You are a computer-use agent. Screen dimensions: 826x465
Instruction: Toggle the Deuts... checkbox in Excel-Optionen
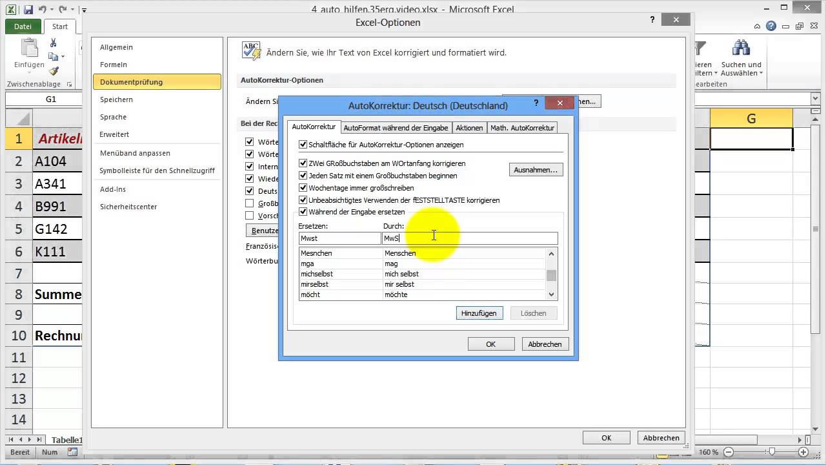[x=250, y=191]
